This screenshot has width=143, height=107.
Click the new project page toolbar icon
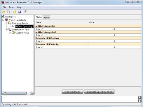click(8, 12)
